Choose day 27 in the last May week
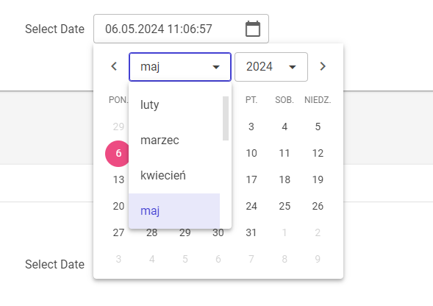The image size is (433, 306). (118, 232)
